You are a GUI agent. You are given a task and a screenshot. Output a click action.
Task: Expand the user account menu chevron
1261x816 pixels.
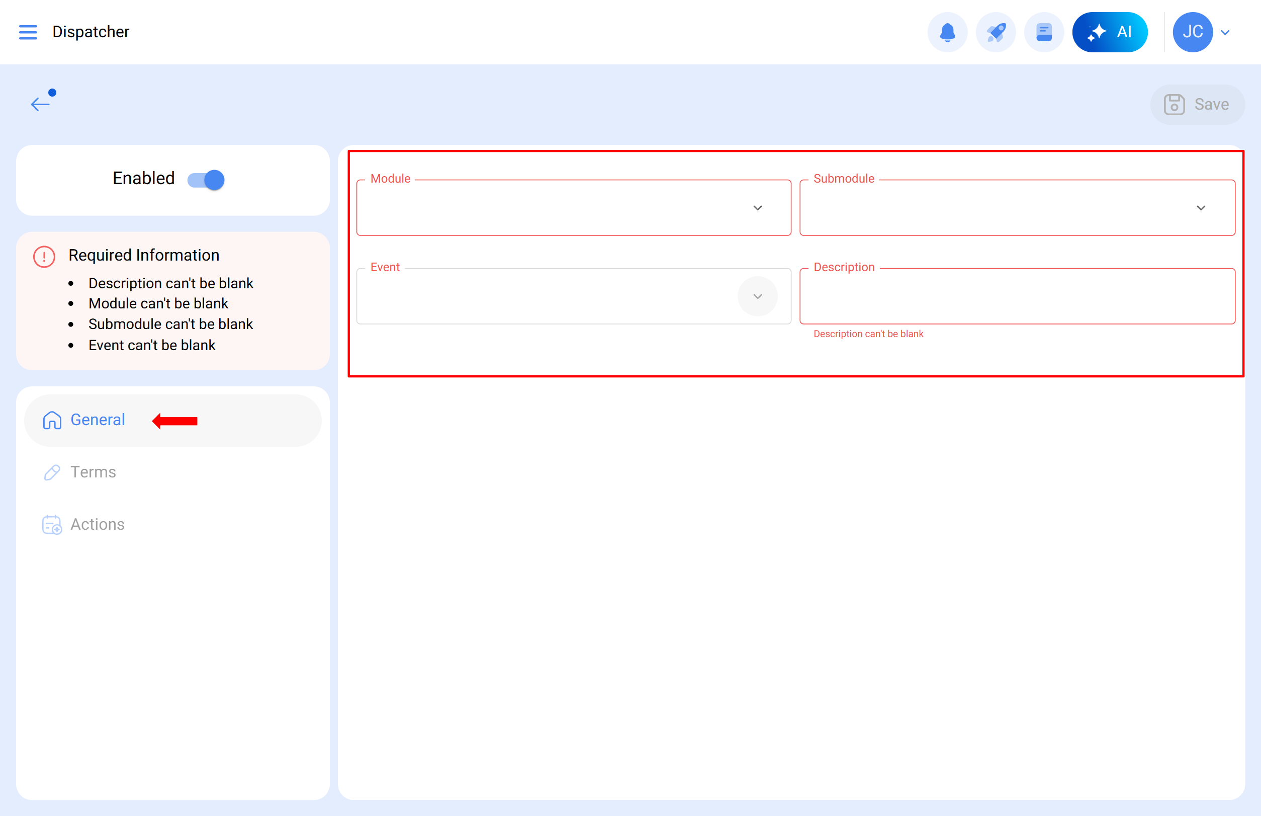(x=1225, y=32)
